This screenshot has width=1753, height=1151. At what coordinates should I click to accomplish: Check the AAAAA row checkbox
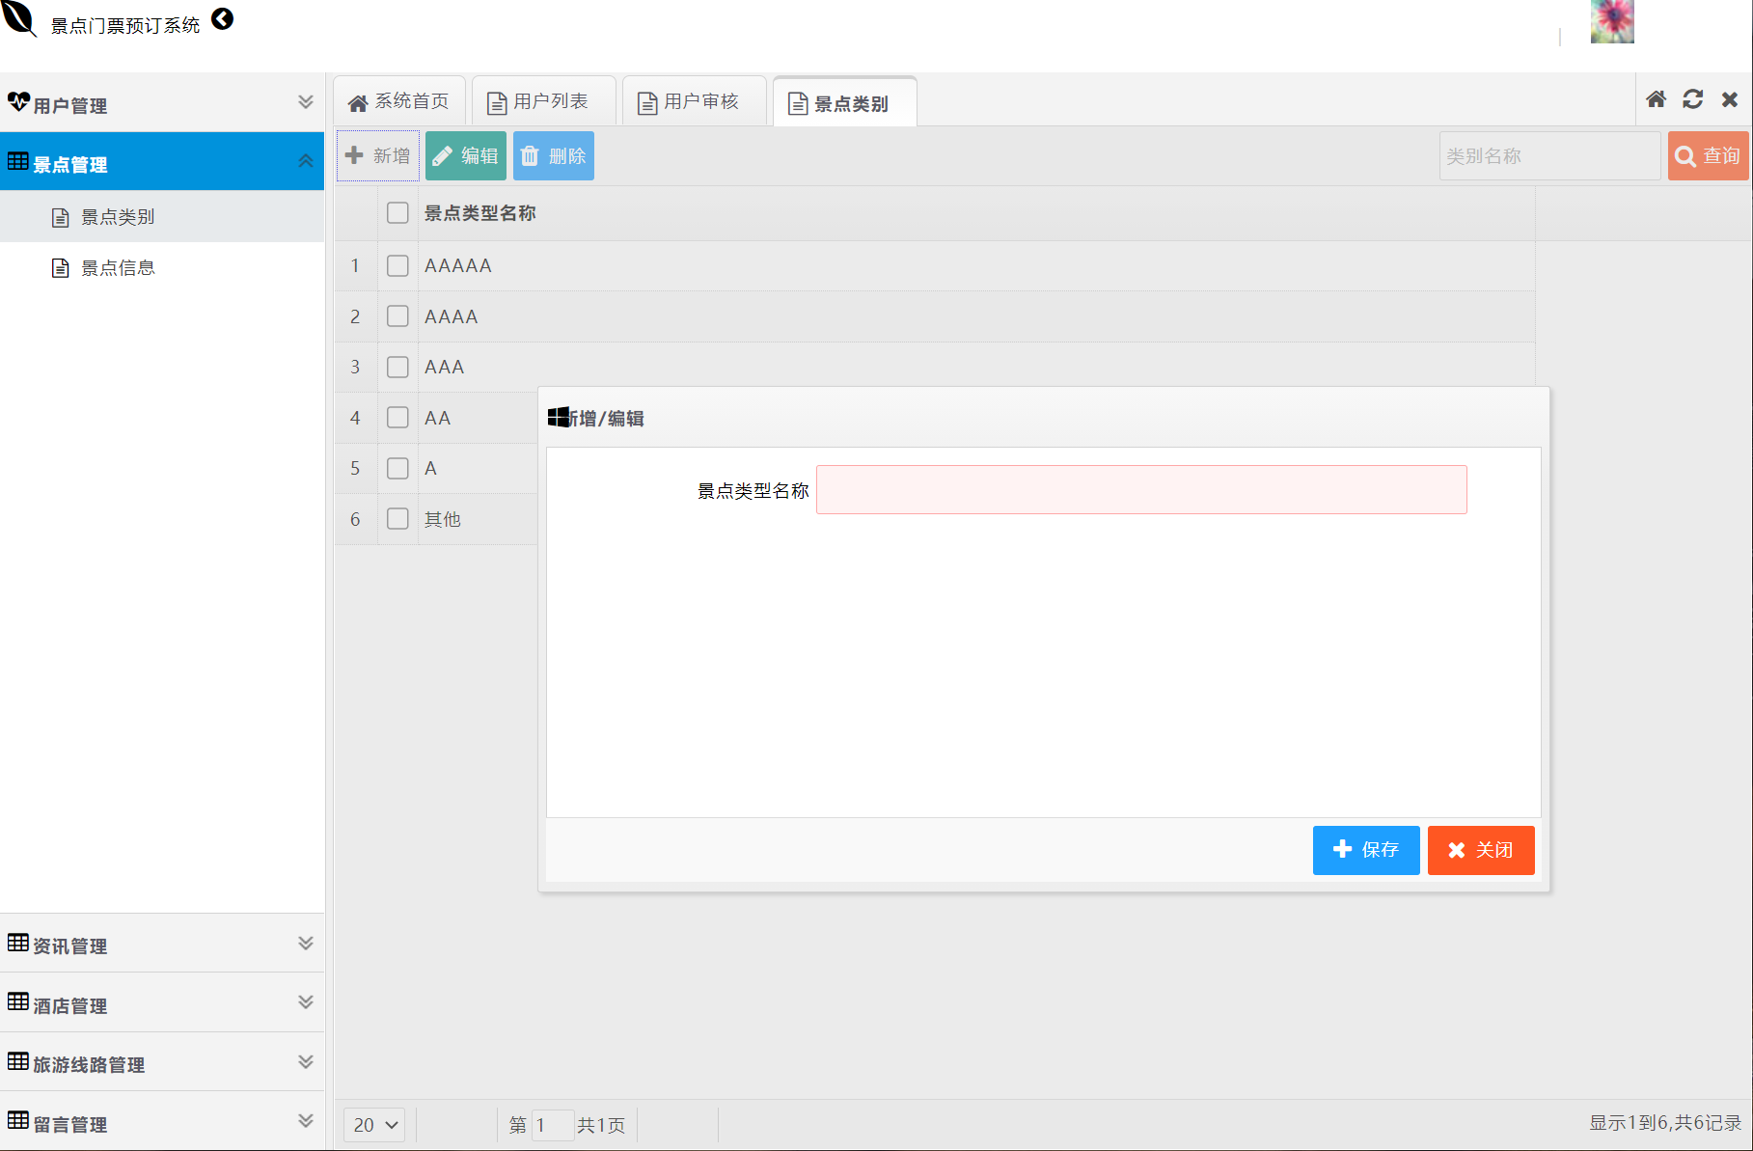[x=397, y=265]
